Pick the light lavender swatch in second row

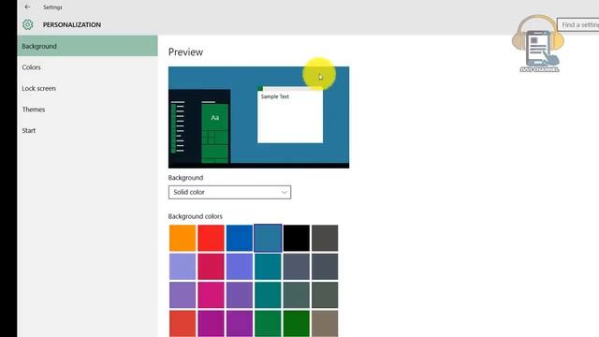click(183, 266)
